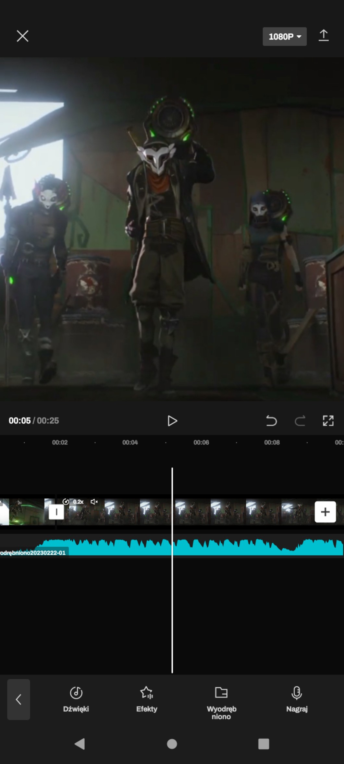Start voice recording with Nagraj
Image resolution: width=344 pixels, height=764 pixels.
click(297, 699)
